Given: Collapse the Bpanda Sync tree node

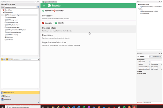Looking at the screenshot, I should pyautogui.click(x=2, y=10).
